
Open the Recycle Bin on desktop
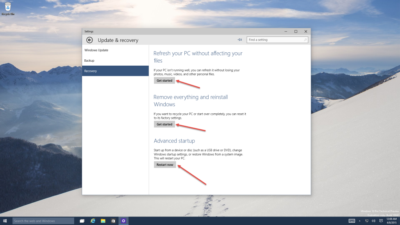click(x=8, y=9)
